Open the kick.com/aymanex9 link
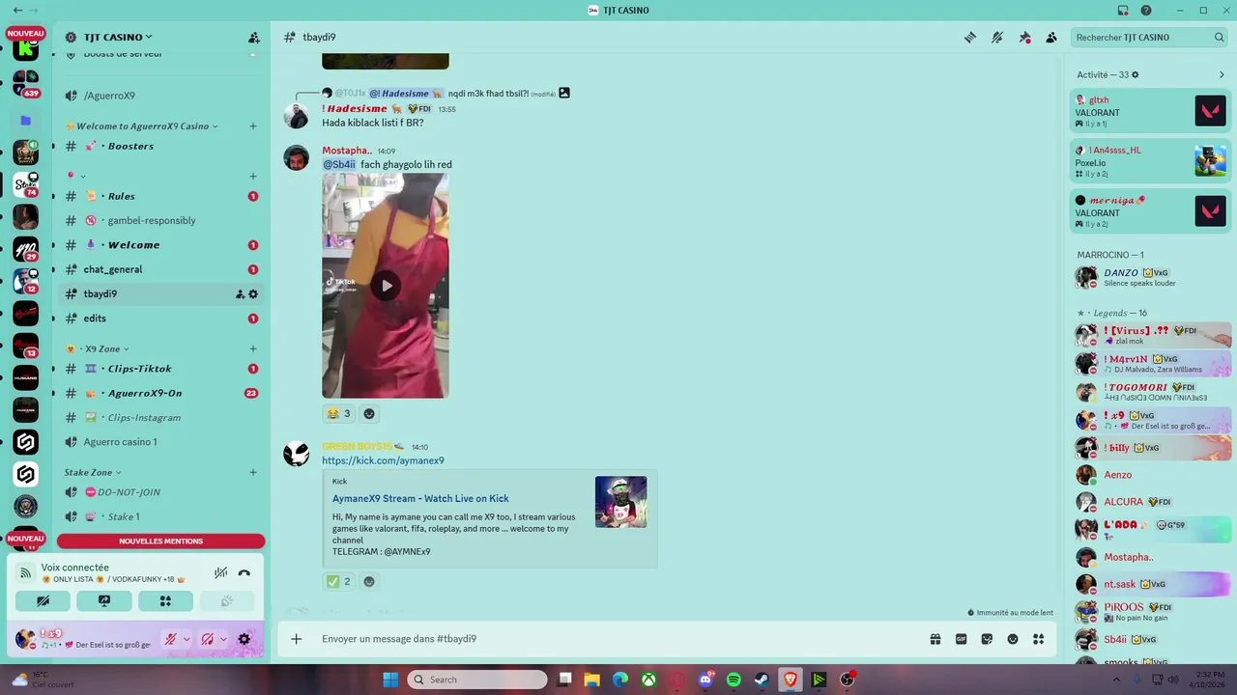 click(x=383, y=460)
